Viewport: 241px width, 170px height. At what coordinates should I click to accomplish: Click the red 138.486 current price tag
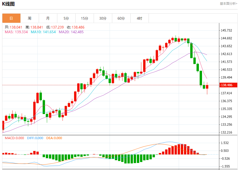[x=228, y=85]
